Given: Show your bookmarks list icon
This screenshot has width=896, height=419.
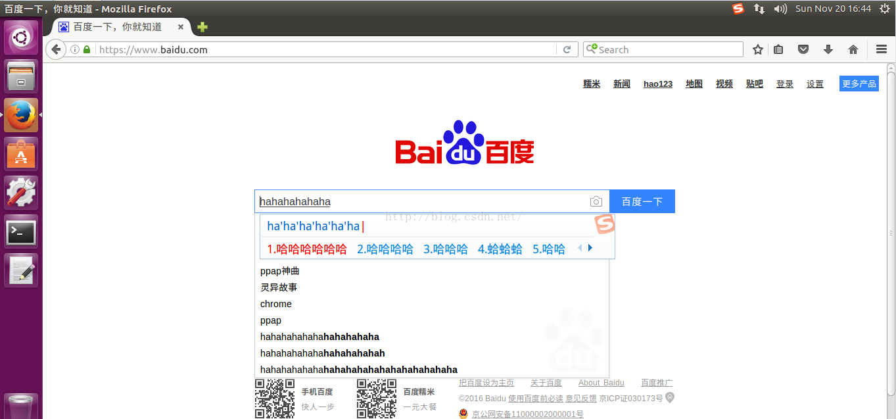Looking at the screenshot, I should click(x=779, y=49).
